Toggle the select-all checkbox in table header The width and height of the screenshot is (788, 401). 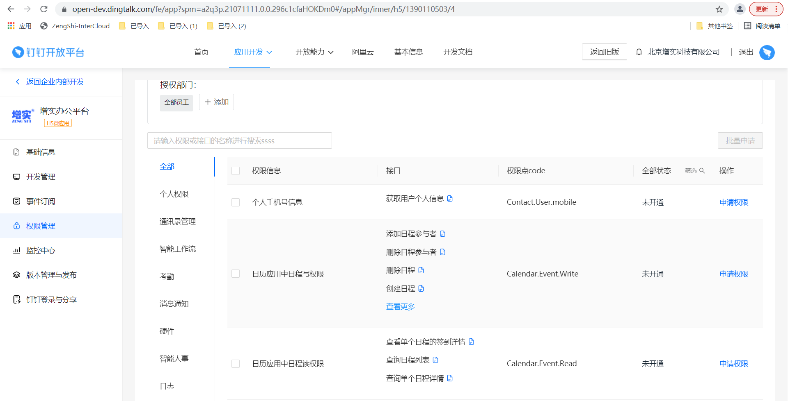[x=236, y=171]
